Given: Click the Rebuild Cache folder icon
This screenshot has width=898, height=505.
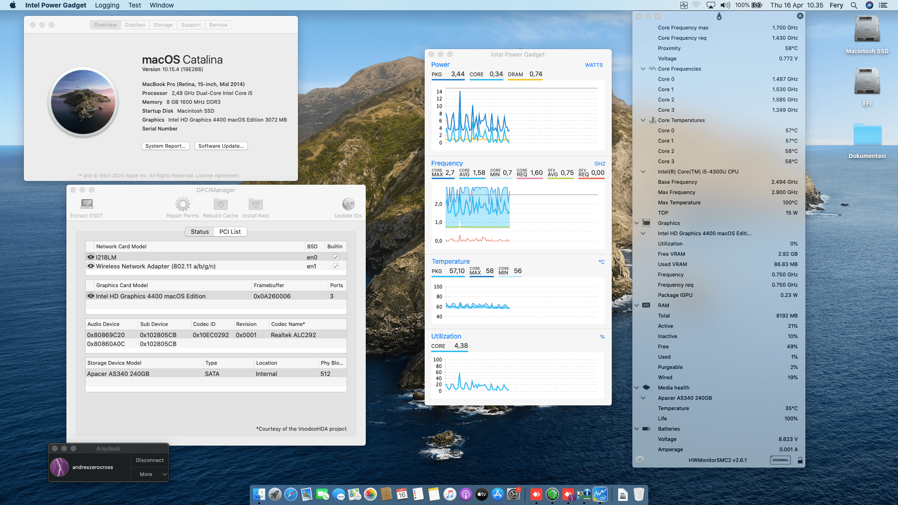Looking at the screenshot, I should 220,204.
